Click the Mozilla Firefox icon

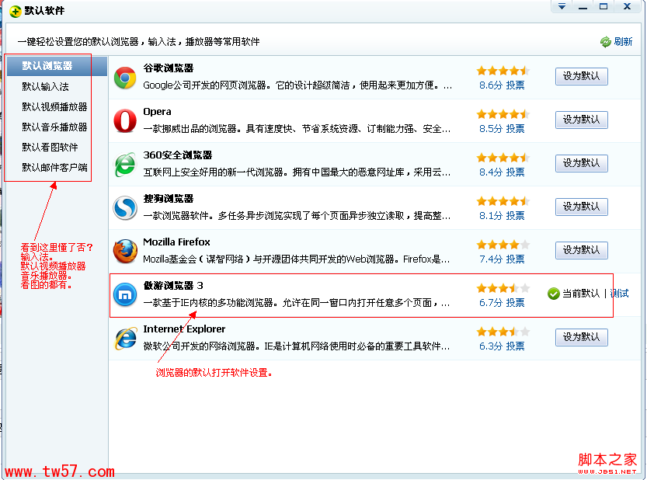(125, 252)
